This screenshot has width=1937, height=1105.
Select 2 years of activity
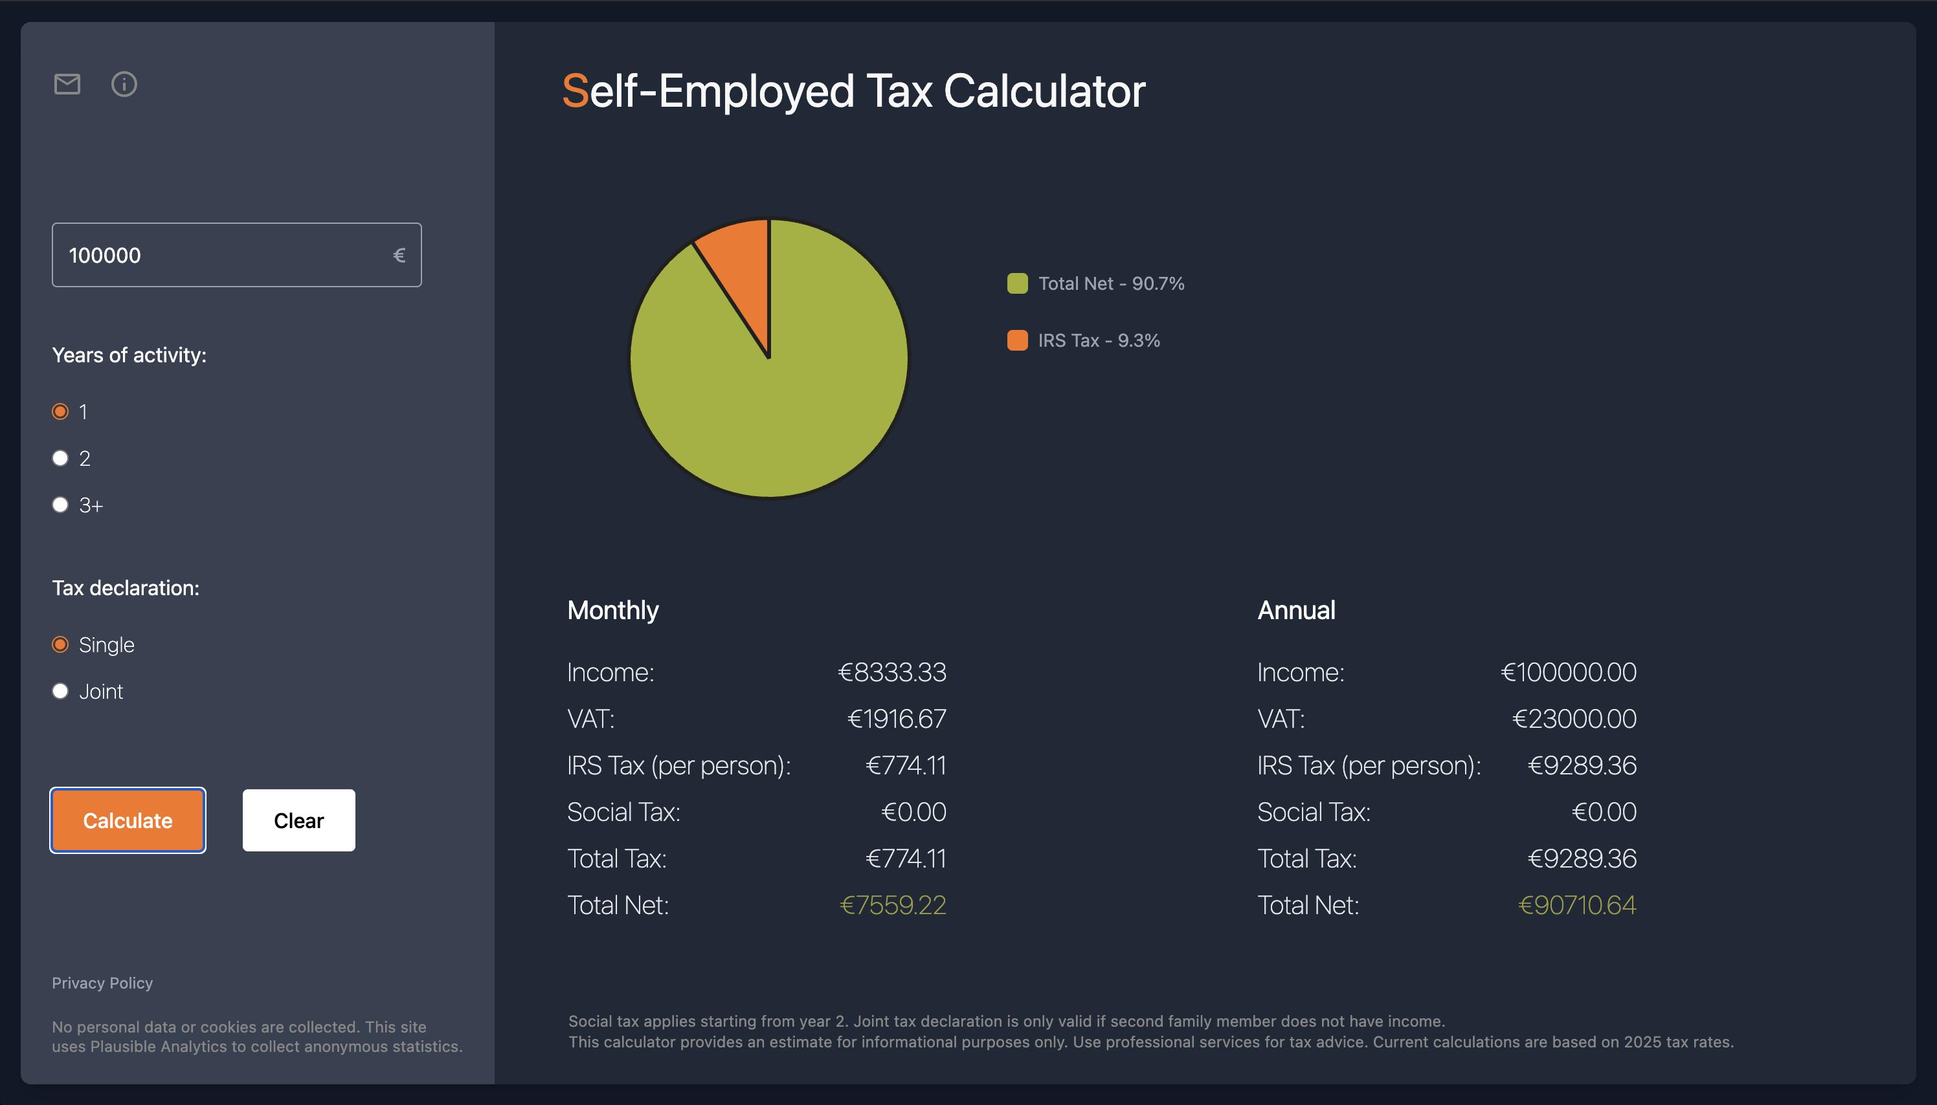pos(60,457)
